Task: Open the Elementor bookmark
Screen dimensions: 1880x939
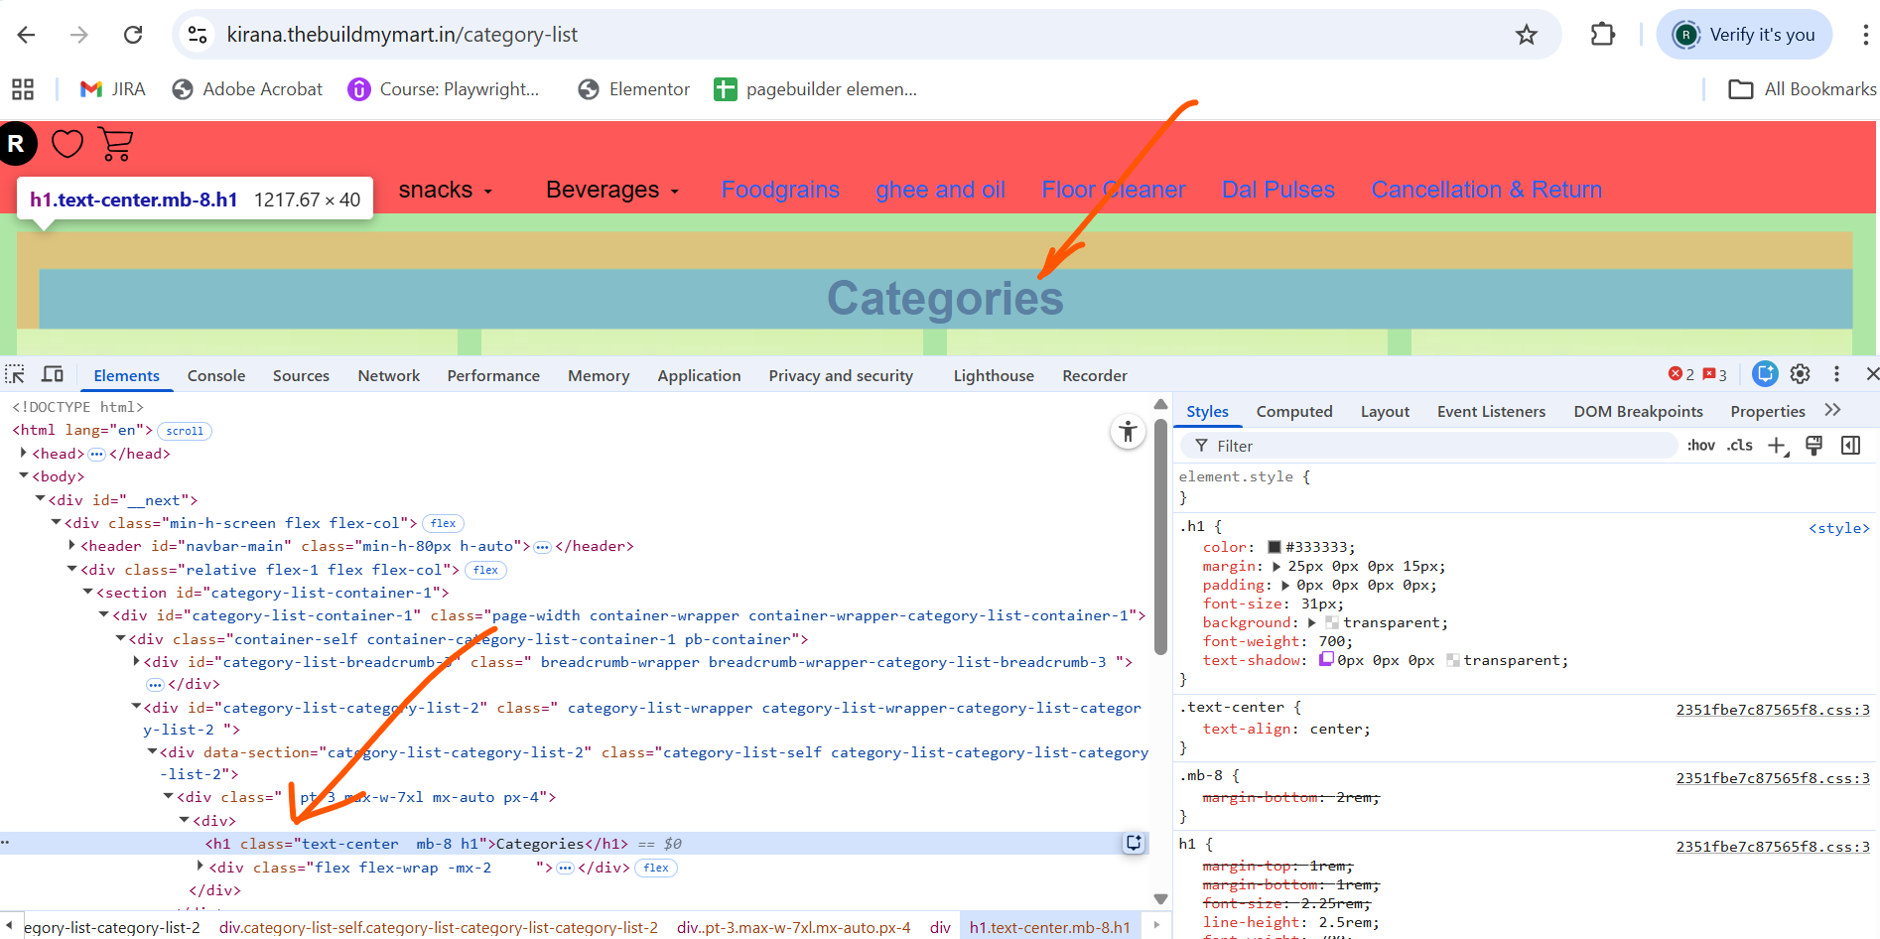Action: (x=633, y=89)
